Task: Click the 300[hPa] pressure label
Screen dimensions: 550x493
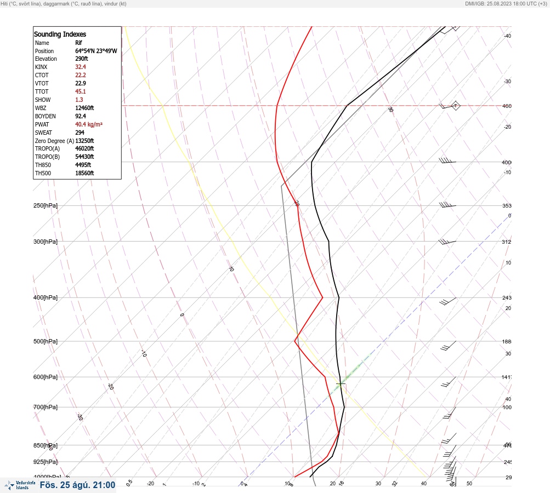Action: [46, 242]
